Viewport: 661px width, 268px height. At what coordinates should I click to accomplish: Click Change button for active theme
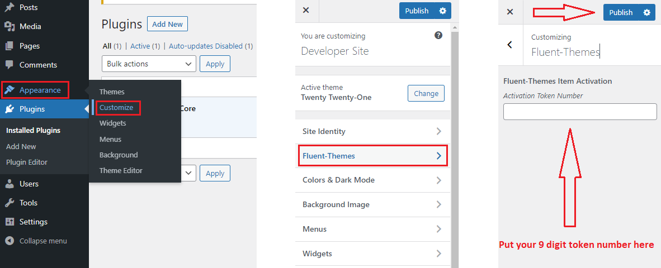click(426, 93)
